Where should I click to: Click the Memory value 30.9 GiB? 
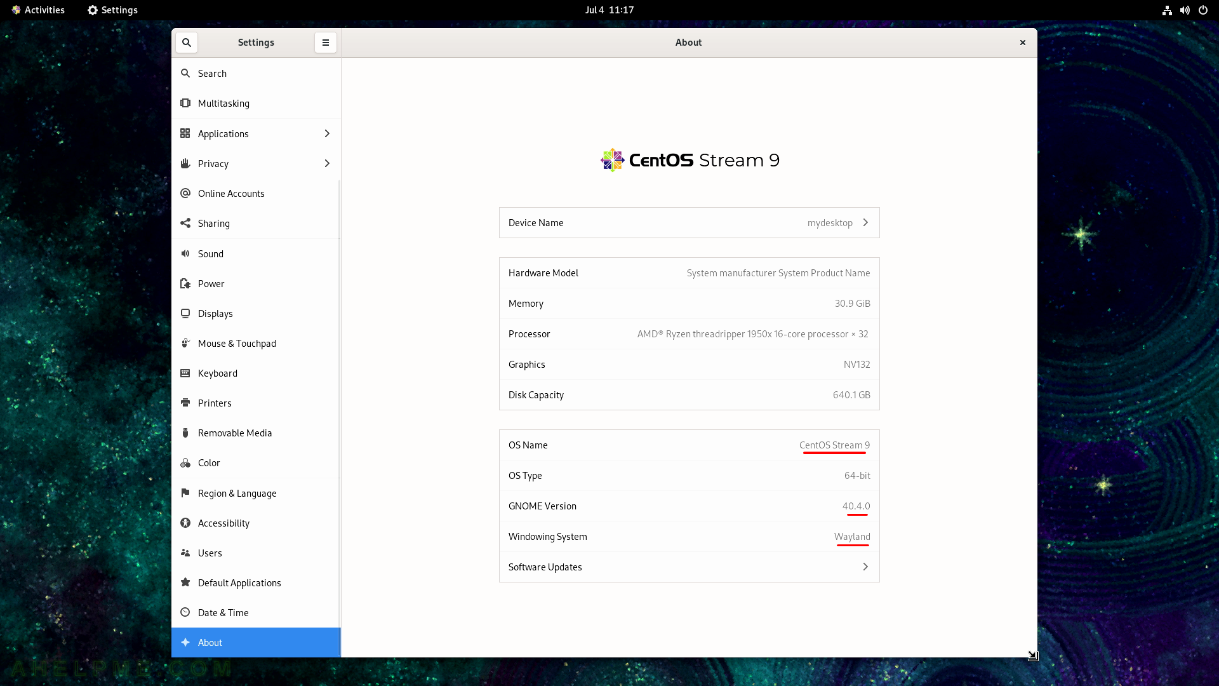click(852, 304)
